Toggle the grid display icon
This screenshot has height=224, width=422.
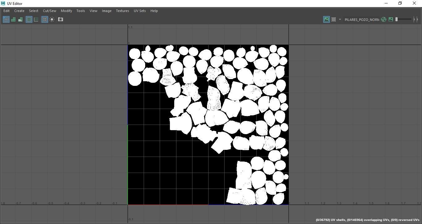coord(45,19)
